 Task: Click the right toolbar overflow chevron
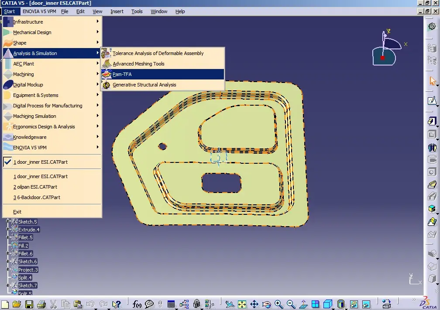pyautogui.click(x=437, y=291)
